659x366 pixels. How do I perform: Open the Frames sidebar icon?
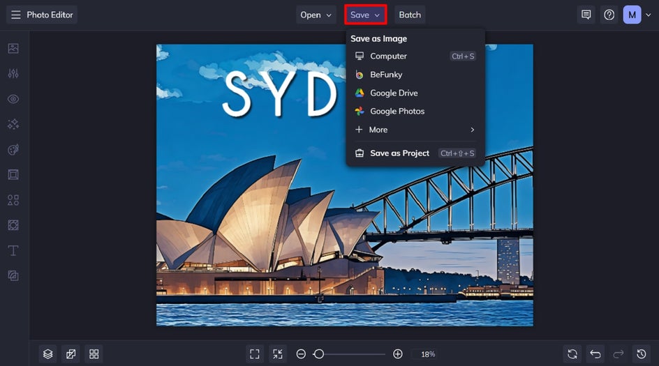[x=13, y=174]
